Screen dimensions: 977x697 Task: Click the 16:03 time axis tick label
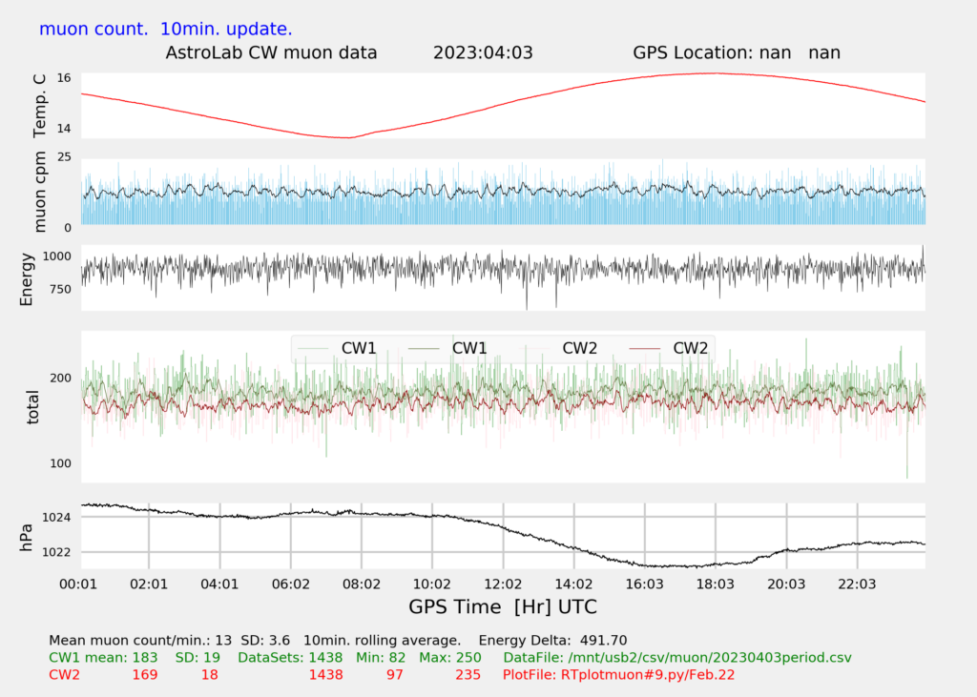(x=644, y=583)
